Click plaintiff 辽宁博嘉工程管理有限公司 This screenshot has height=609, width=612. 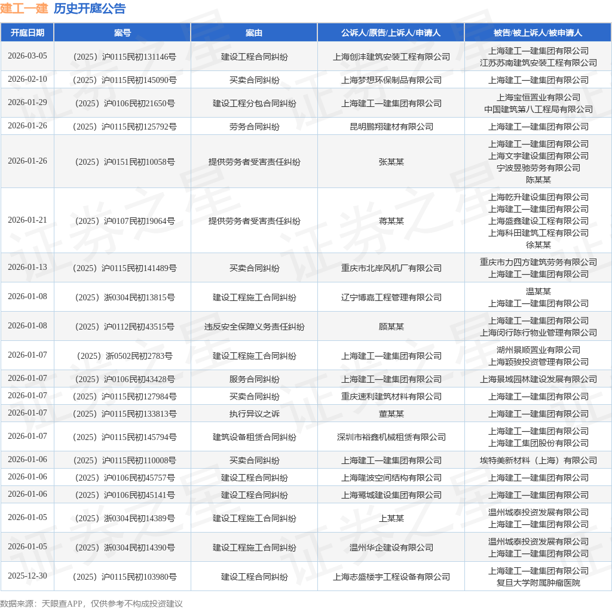pos(391,298)
